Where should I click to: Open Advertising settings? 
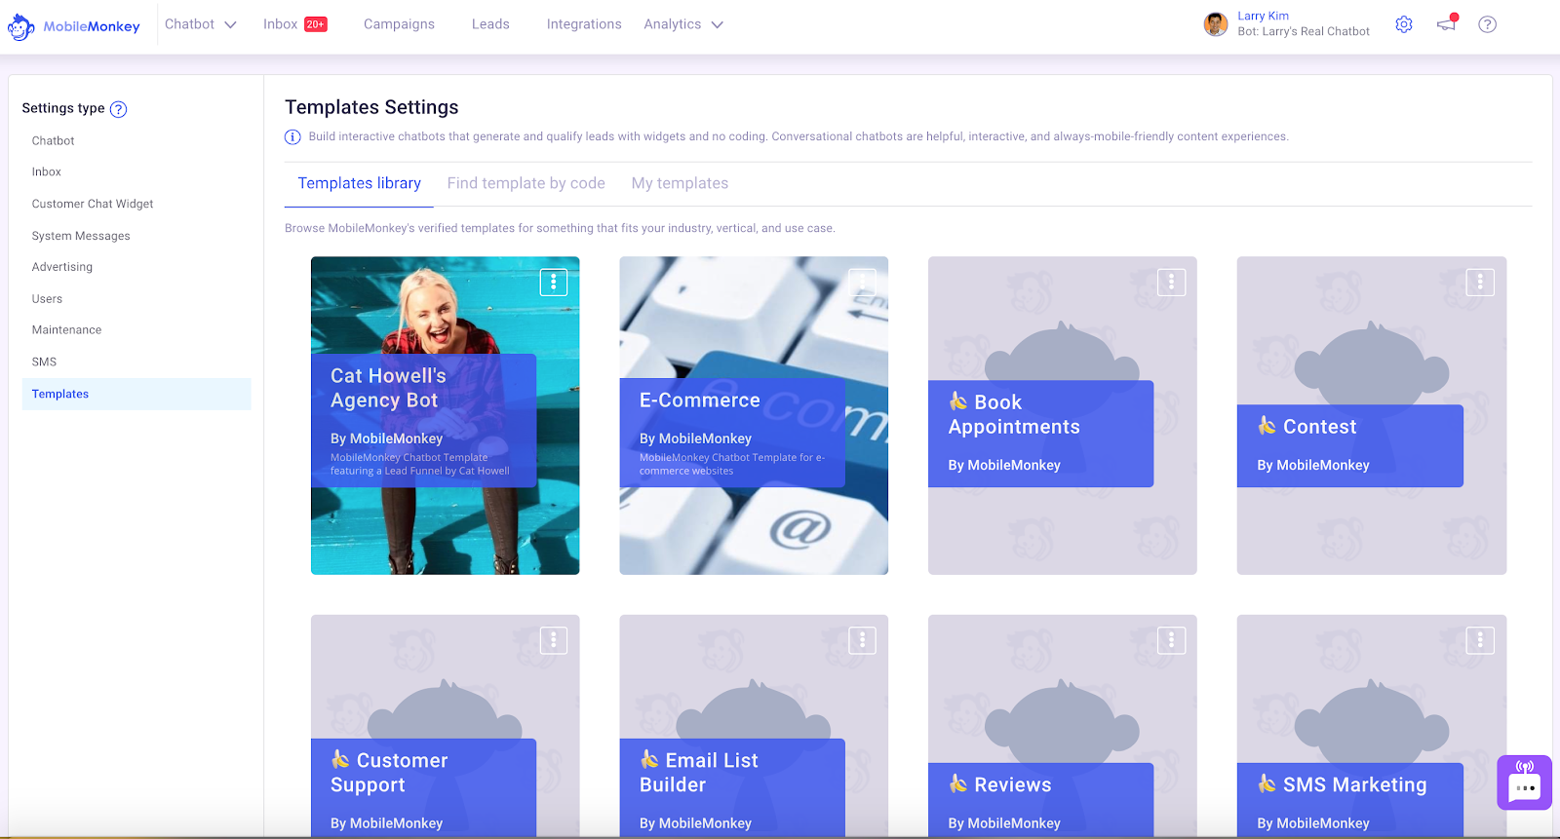coord(62,267)
